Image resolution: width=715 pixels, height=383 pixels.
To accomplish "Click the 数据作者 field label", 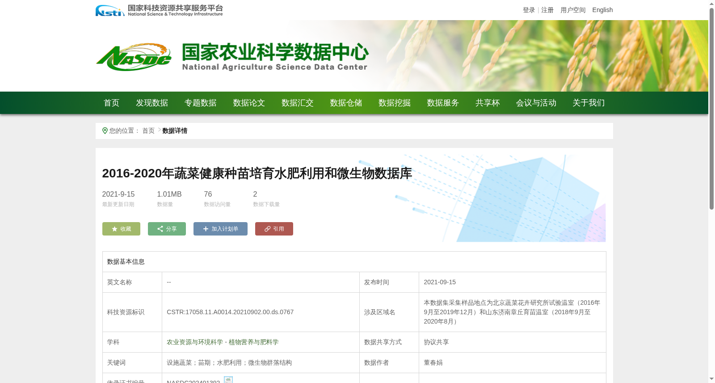I will coord(377,362).
